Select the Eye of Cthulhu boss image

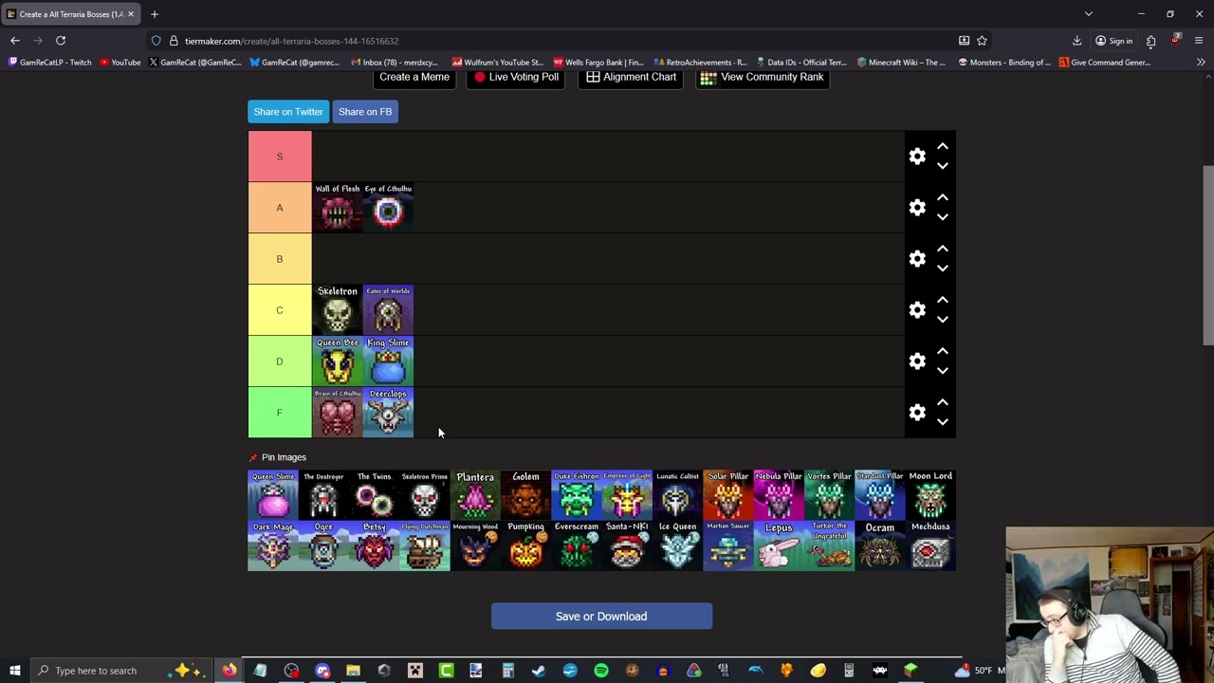coord(388,208)
